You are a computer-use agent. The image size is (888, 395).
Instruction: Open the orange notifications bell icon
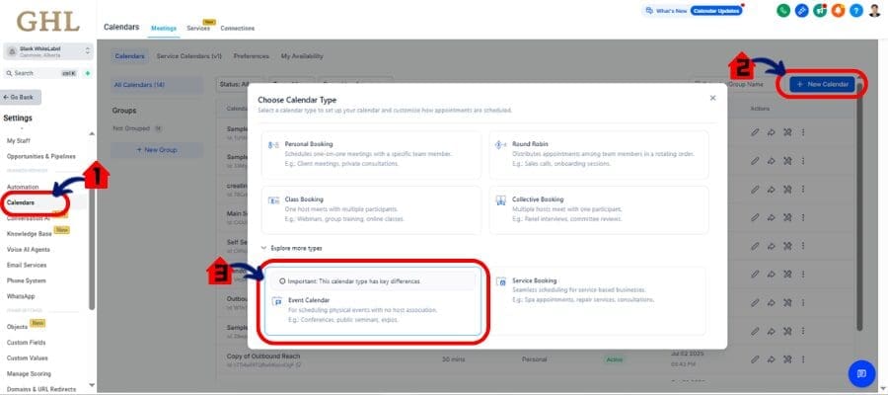click(838, 10)
